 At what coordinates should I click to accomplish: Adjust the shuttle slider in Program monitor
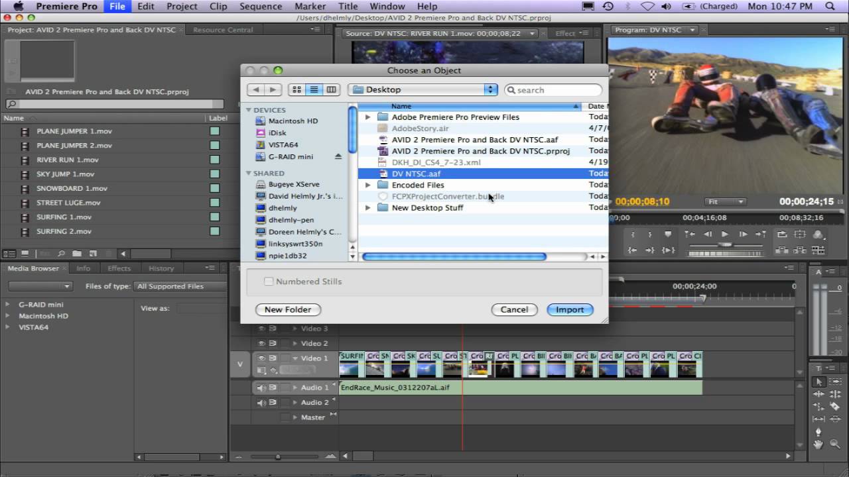tap(725, 244)
